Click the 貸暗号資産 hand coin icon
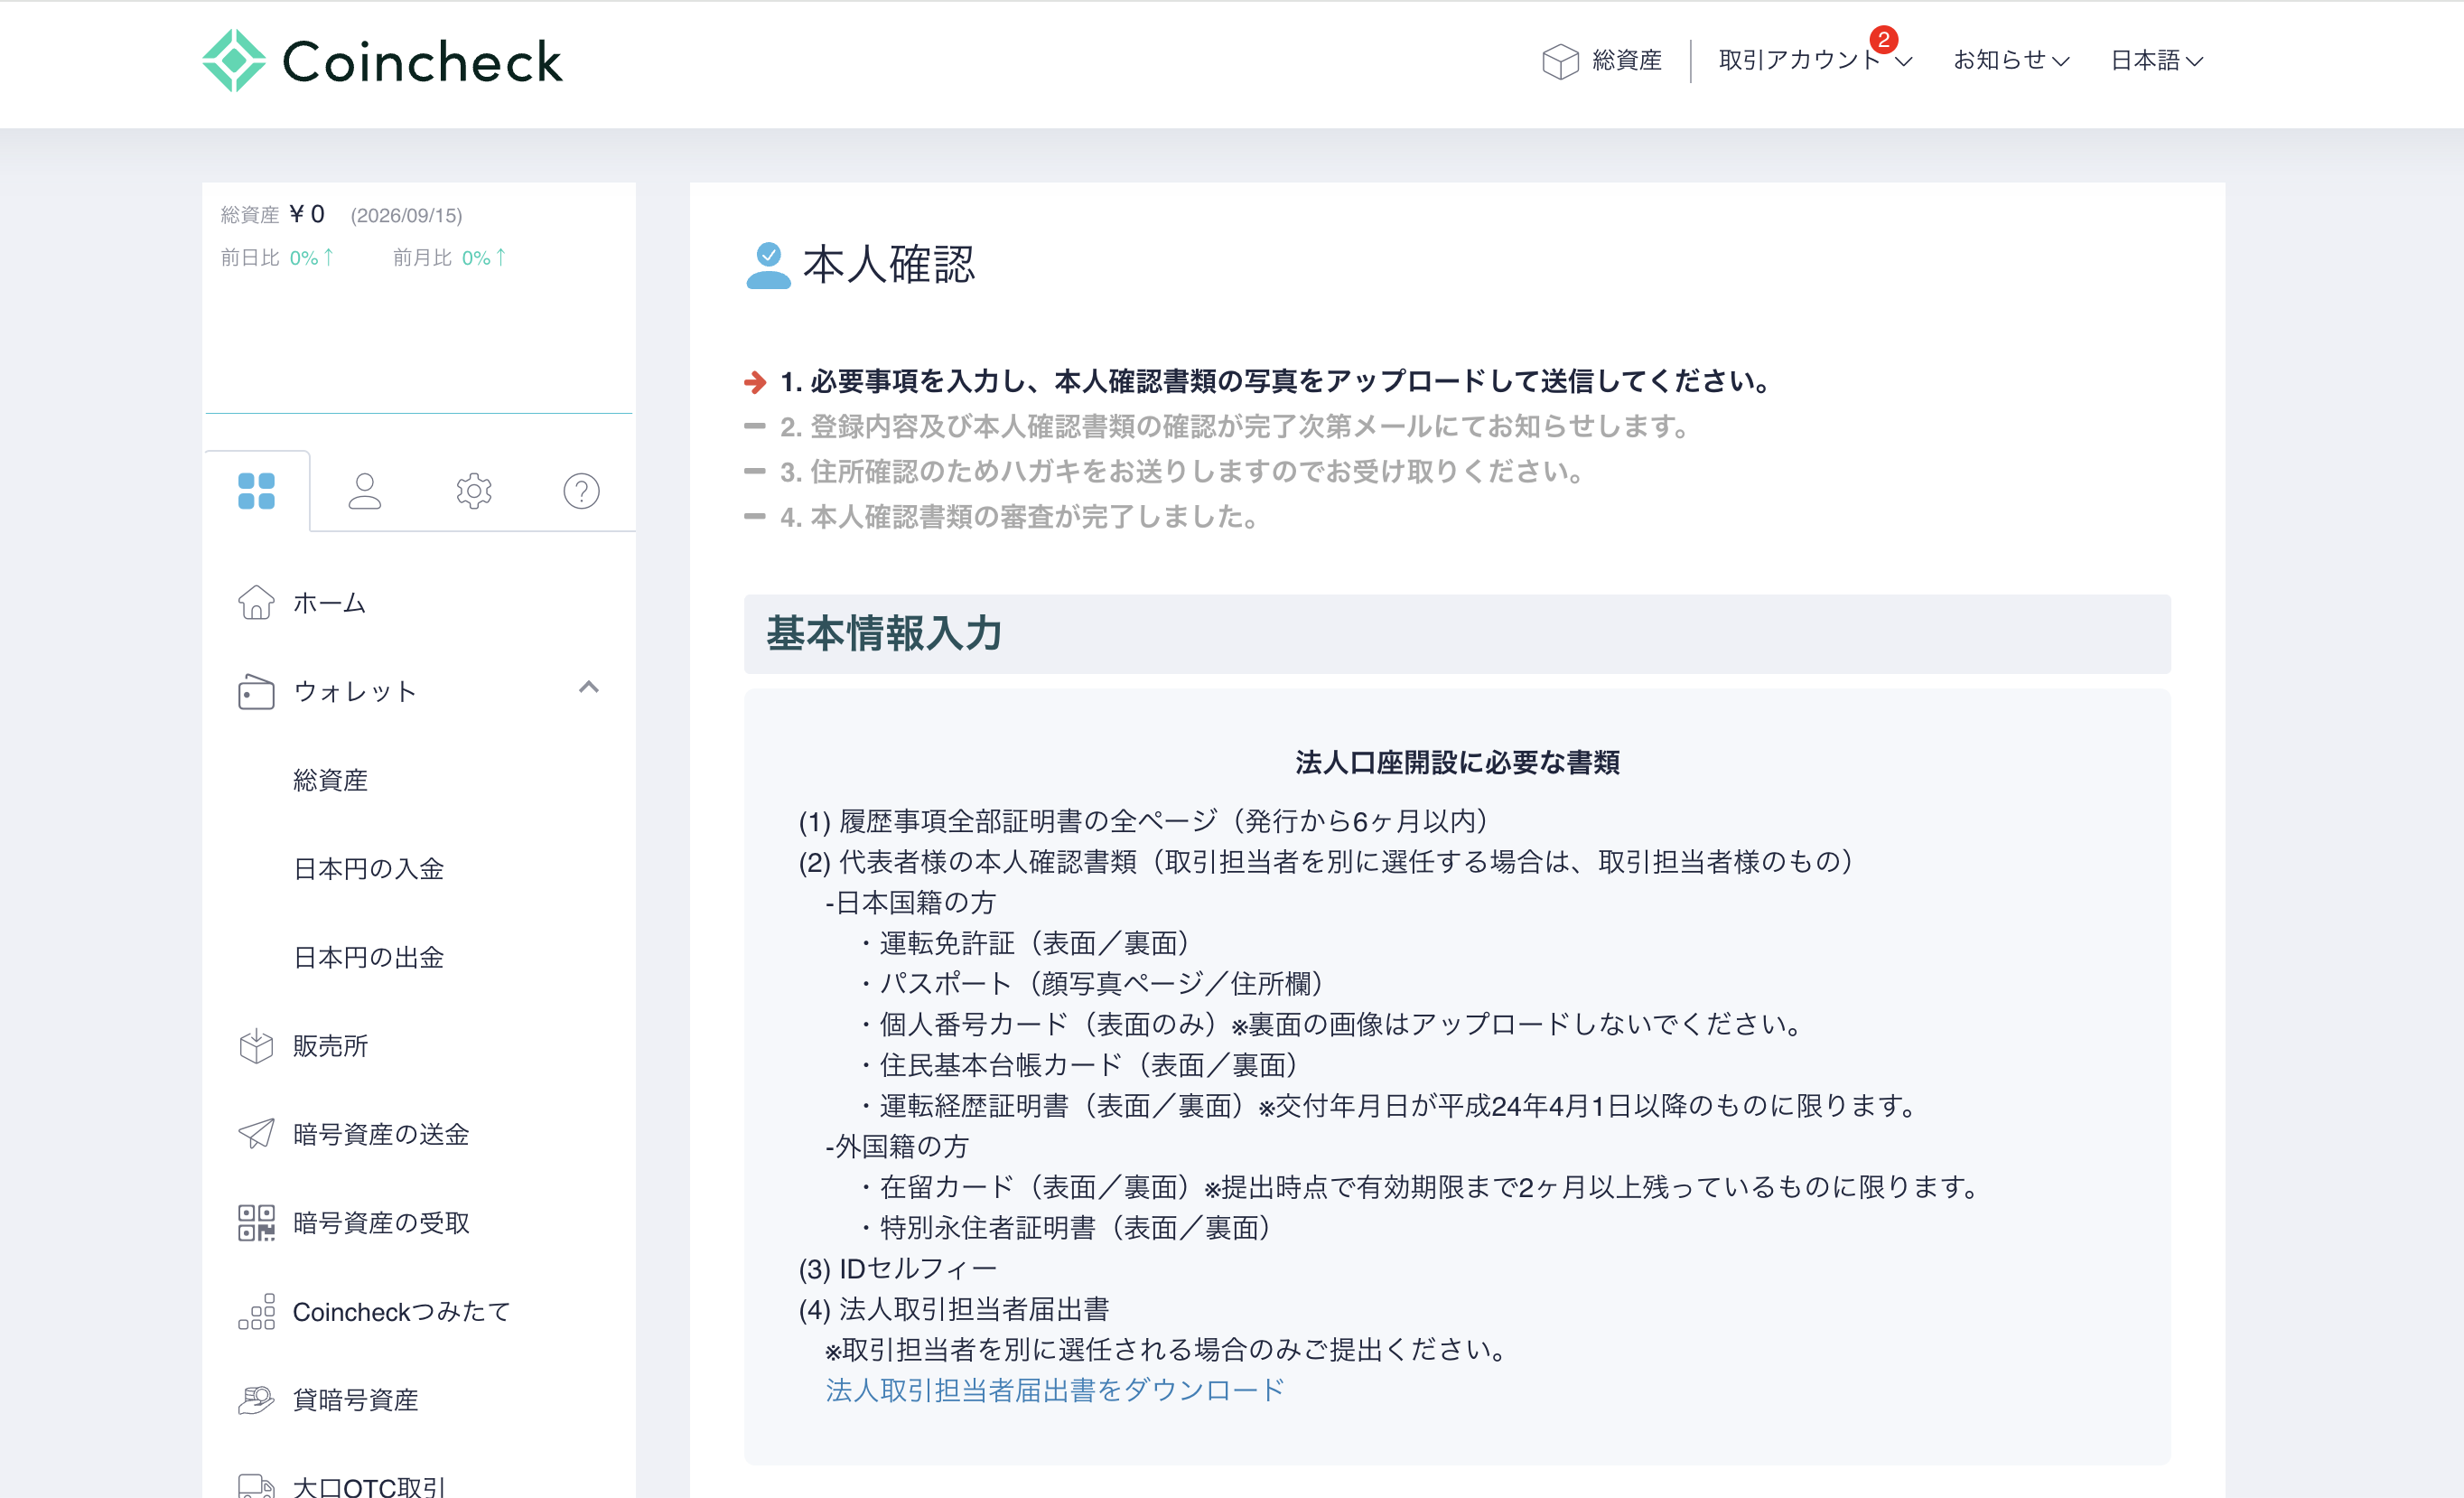The width and height of the screenshot is (2464, 1498). [256, 1400]
